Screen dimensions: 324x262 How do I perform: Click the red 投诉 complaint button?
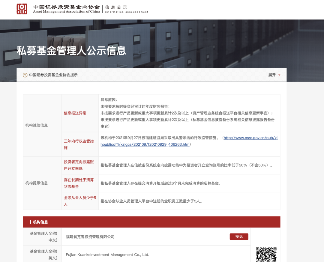(x=239, y=237)
